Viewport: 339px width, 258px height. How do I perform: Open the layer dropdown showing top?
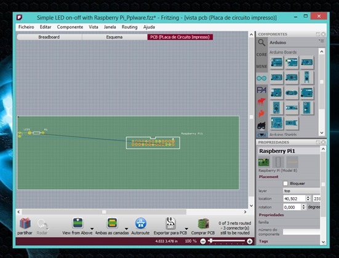(301, 191)
